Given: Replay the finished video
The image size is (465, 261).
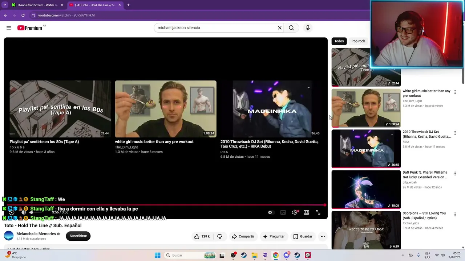Looking at the screenshot, I should [x=12, y=212].
